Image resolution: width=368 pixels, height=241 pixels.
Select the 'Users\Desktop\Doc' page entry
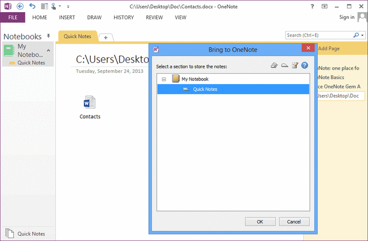tap(341, 96)
